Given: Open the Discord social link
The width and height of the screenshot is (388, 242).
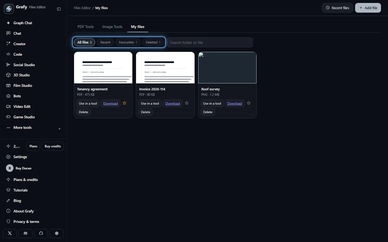Looking at the screenshot, I should click(x=26, y=233).
